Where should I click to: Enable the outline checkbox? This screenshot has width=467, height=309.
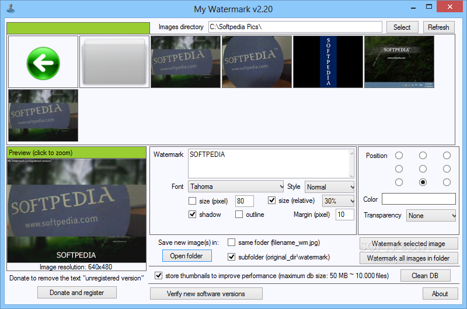tap(239, 214)
